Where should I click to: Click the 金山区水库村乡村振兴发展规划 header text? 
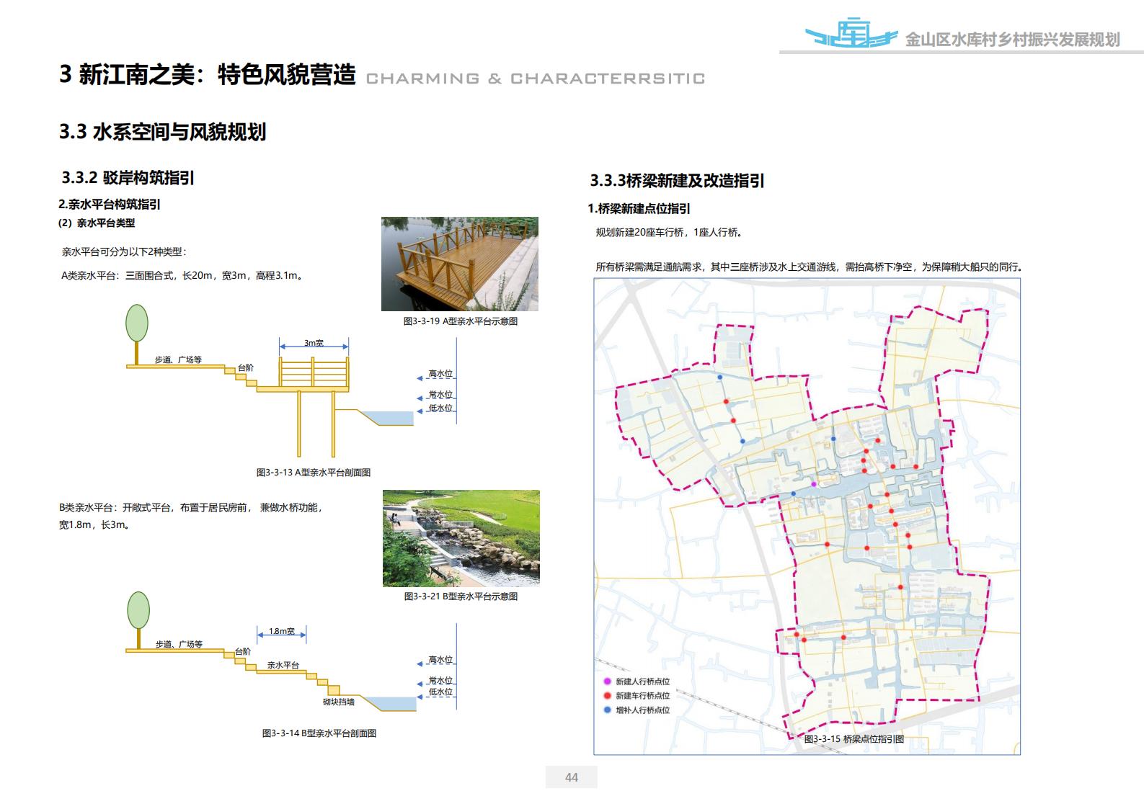(x=1012, y=40)
